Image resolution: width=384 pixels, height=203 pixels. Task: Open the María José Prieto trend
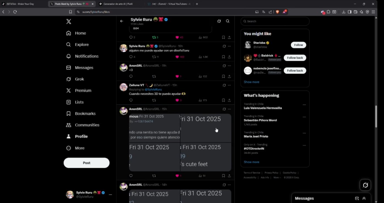[x=256, y=136]
